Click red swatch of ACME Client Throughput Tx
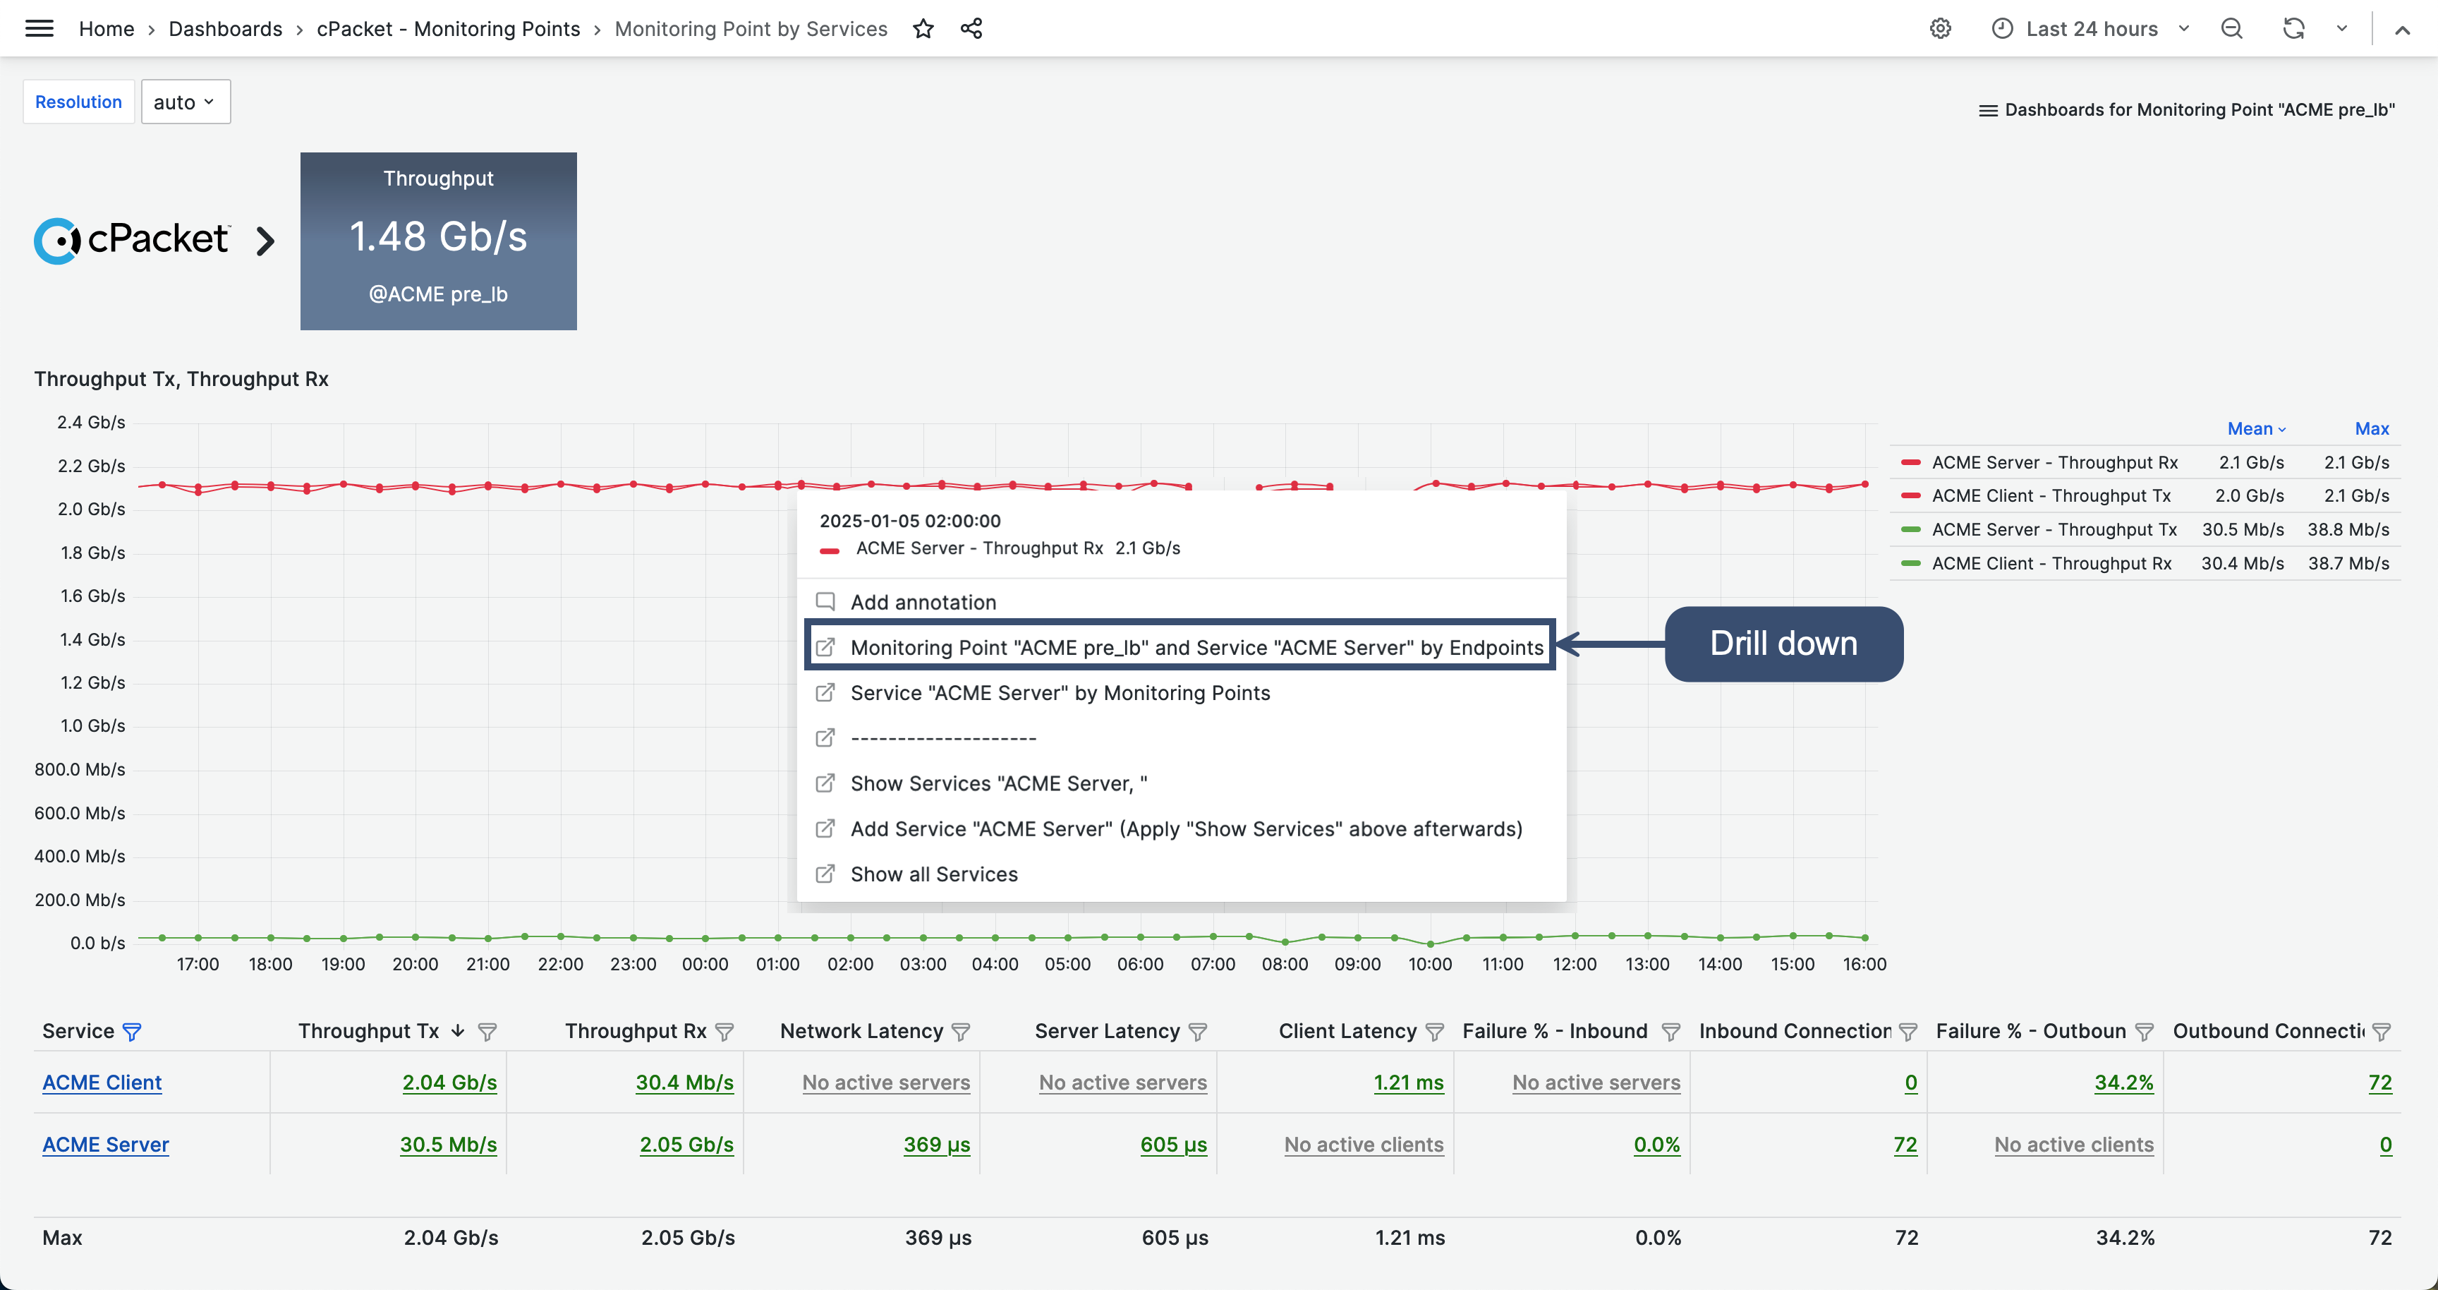Viewport: 2438px width, 1290px height. pos(1910,495)
